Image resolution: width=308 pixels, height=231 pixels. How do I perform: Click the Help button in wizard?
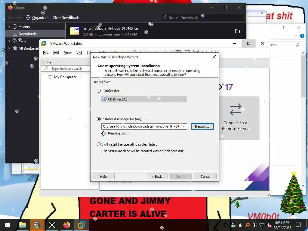coord(103,176)
